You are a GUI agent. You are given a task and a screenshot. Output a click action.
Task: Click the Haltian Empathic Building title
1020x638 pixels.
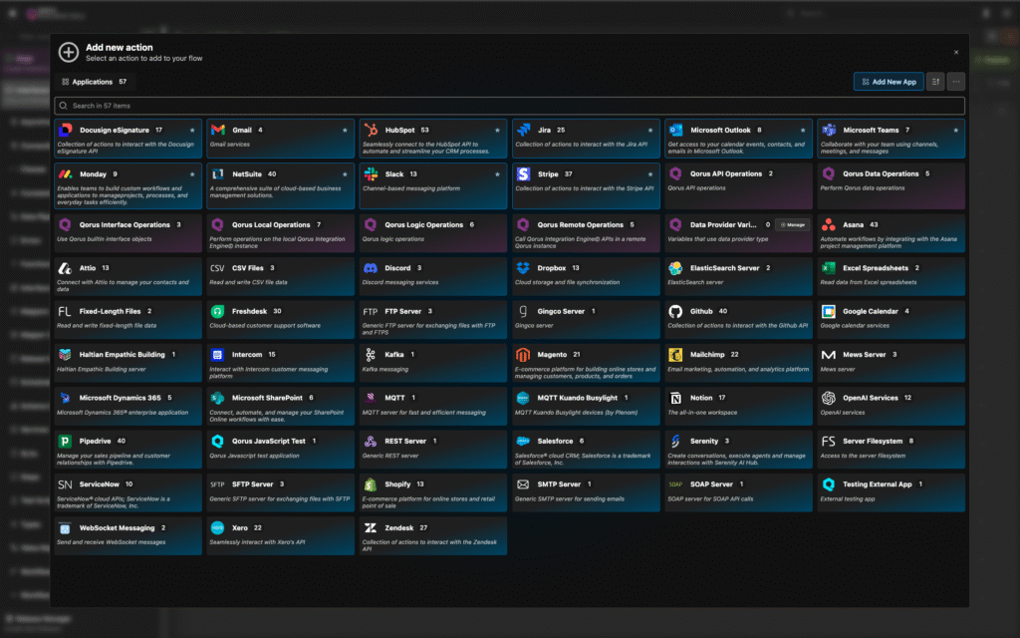pyautogui.click(x=123, y=355)
